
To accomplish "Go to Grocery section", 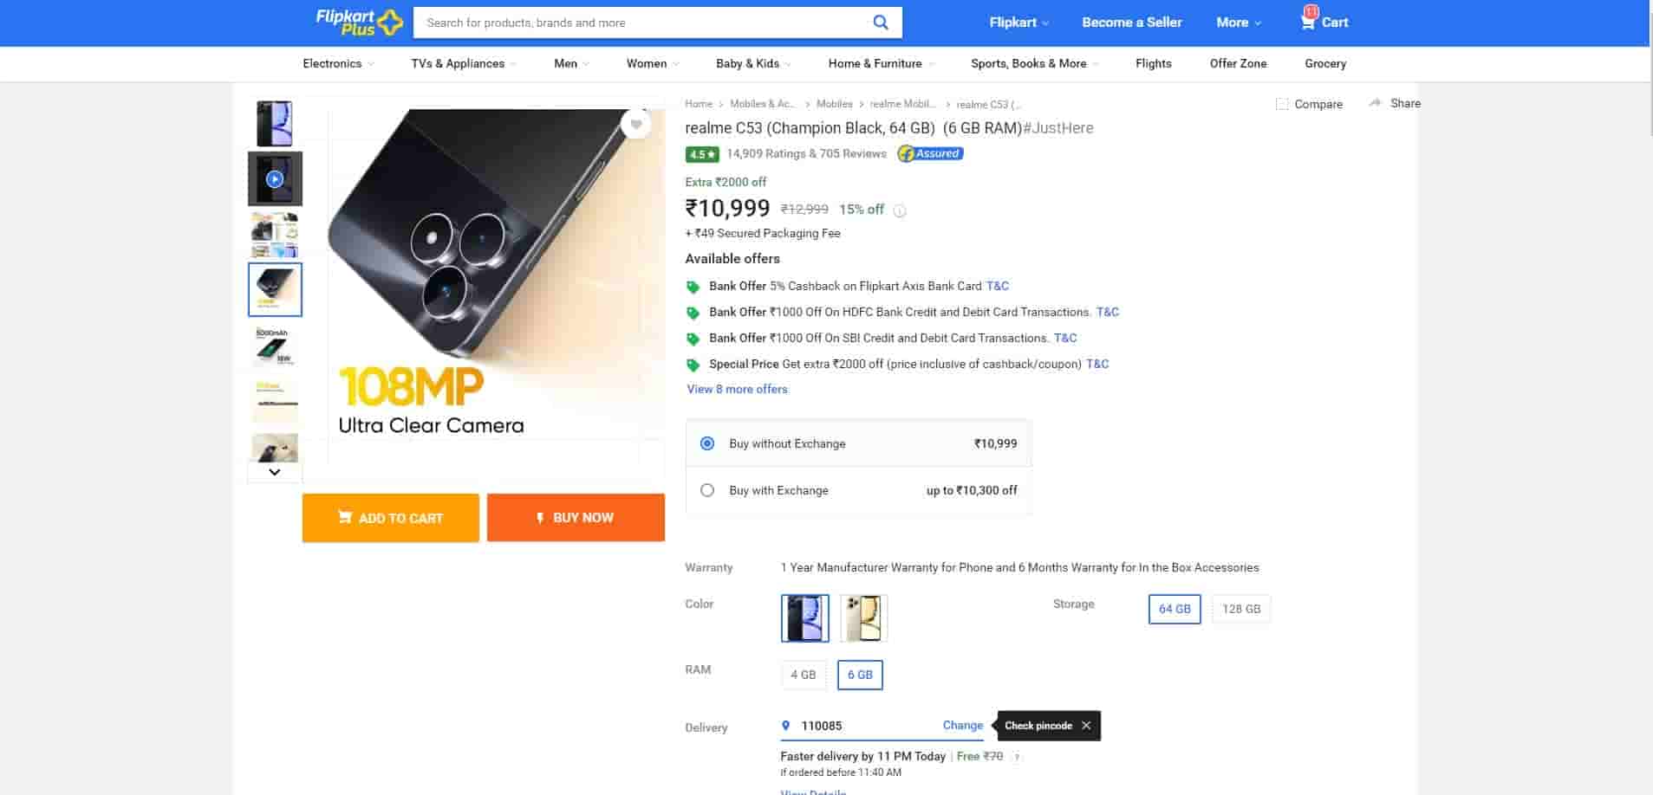I will pos(1325,63).
